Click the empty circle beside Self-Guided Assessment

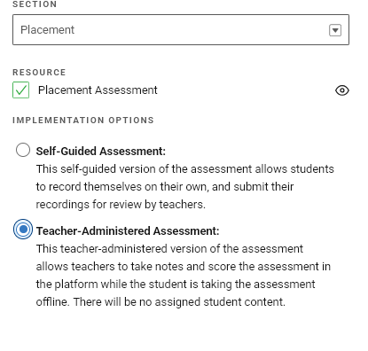23,150
